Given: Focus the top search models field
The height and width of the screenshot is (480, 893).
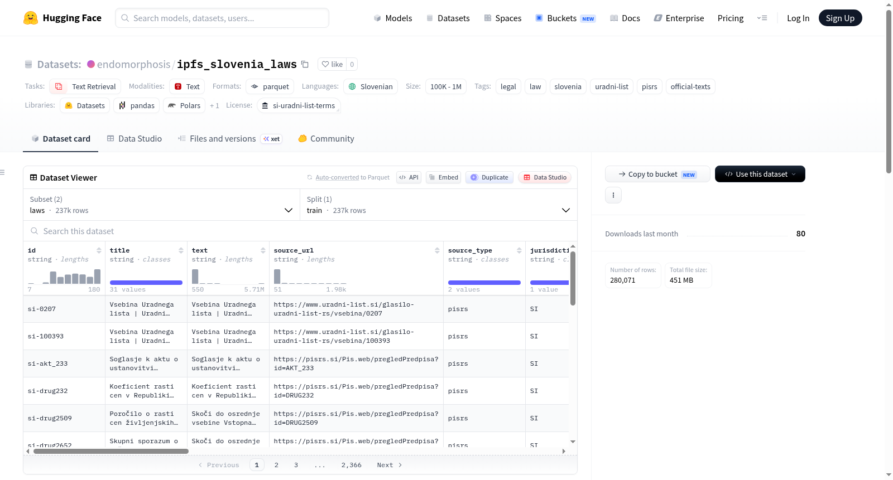Looking at the screenshot, I should click(222, 18).
